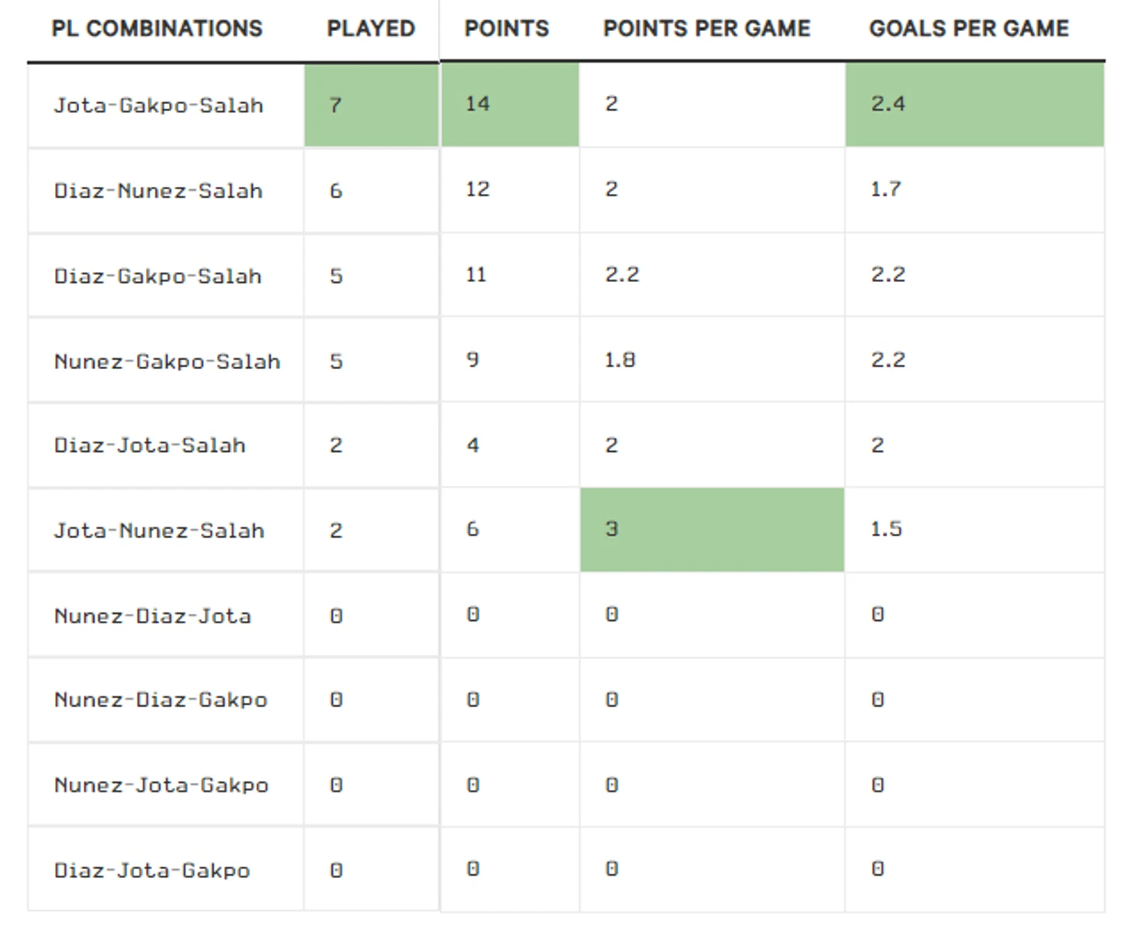Click the PLAYED column header
This screenshot has height=934, width=1132.
point(371,29)
